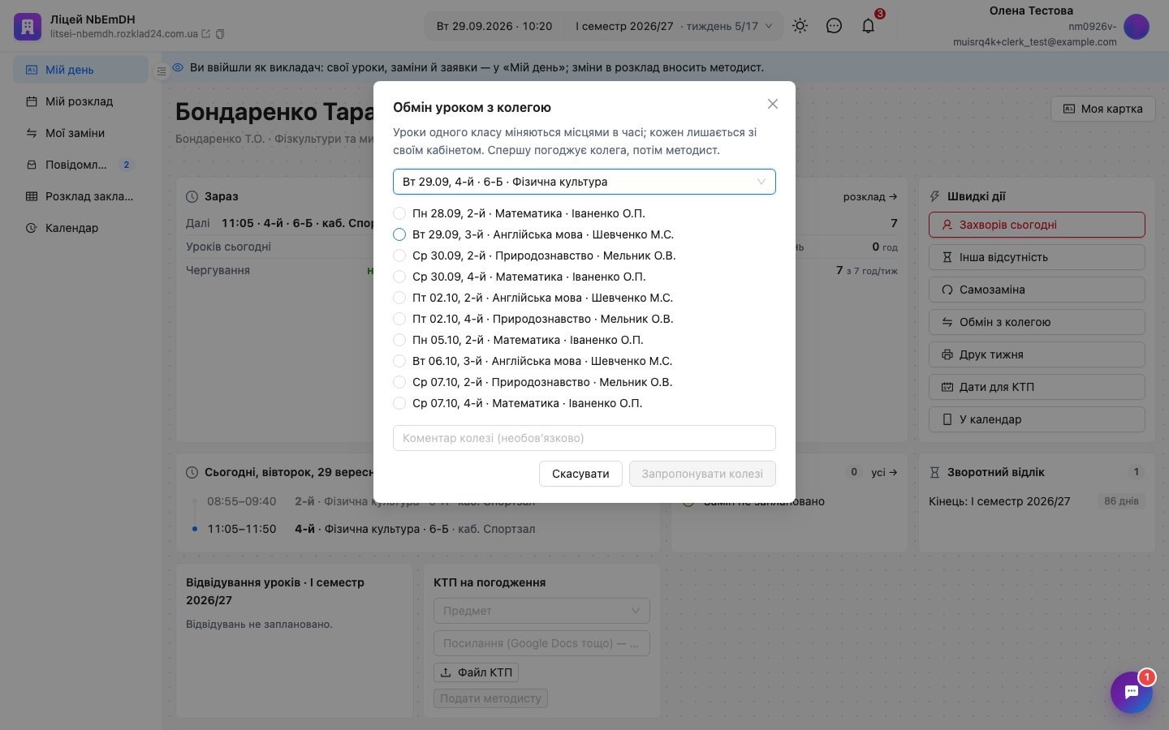This screenshot has height=730, width=1169.
Task: Click «Обмін з колегою» quick action
Action: [1037, 322]
